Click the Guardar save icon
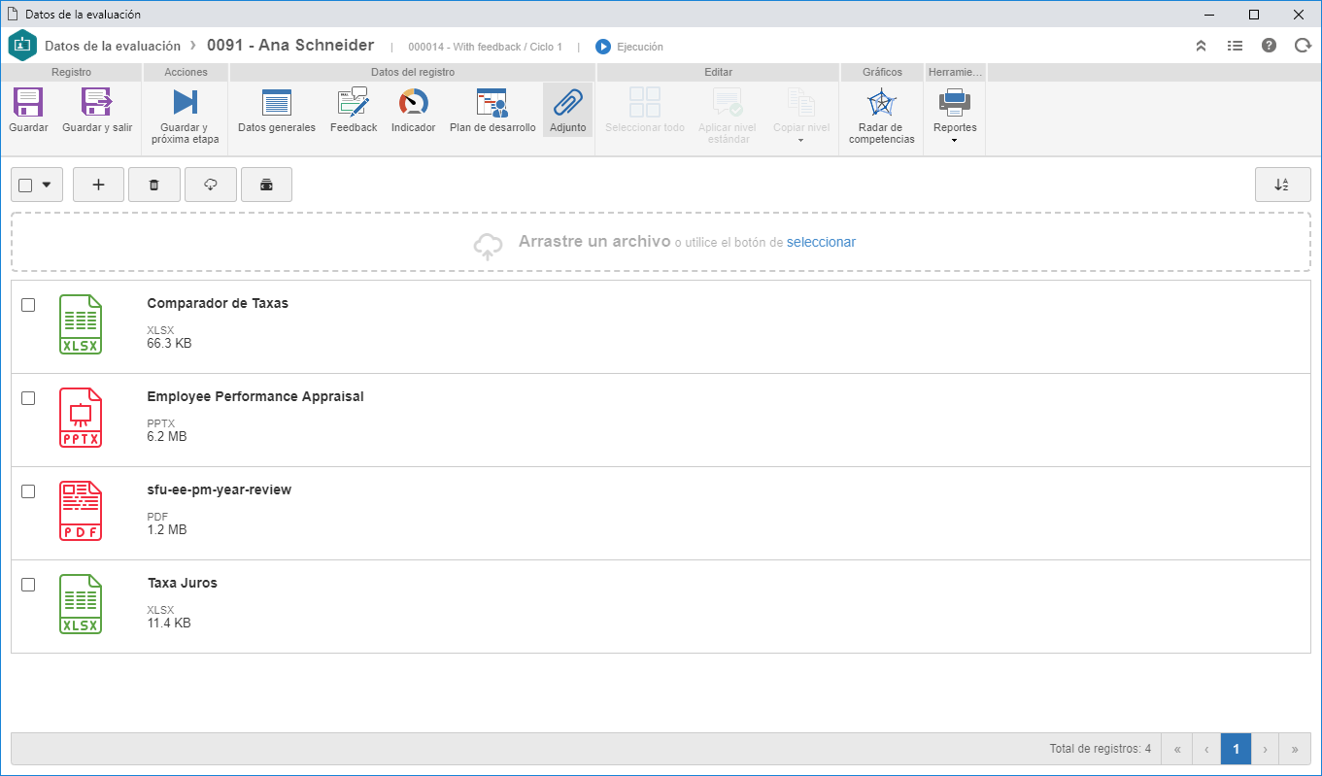This screenshot has height=776, width=1322. pos(28,102)
